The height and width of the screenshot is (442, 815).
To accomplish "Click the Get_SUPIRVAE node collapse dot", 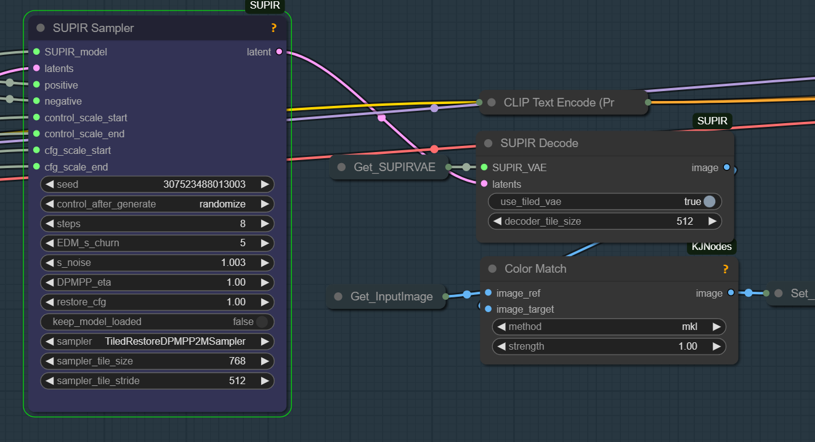I will point(342,167).
